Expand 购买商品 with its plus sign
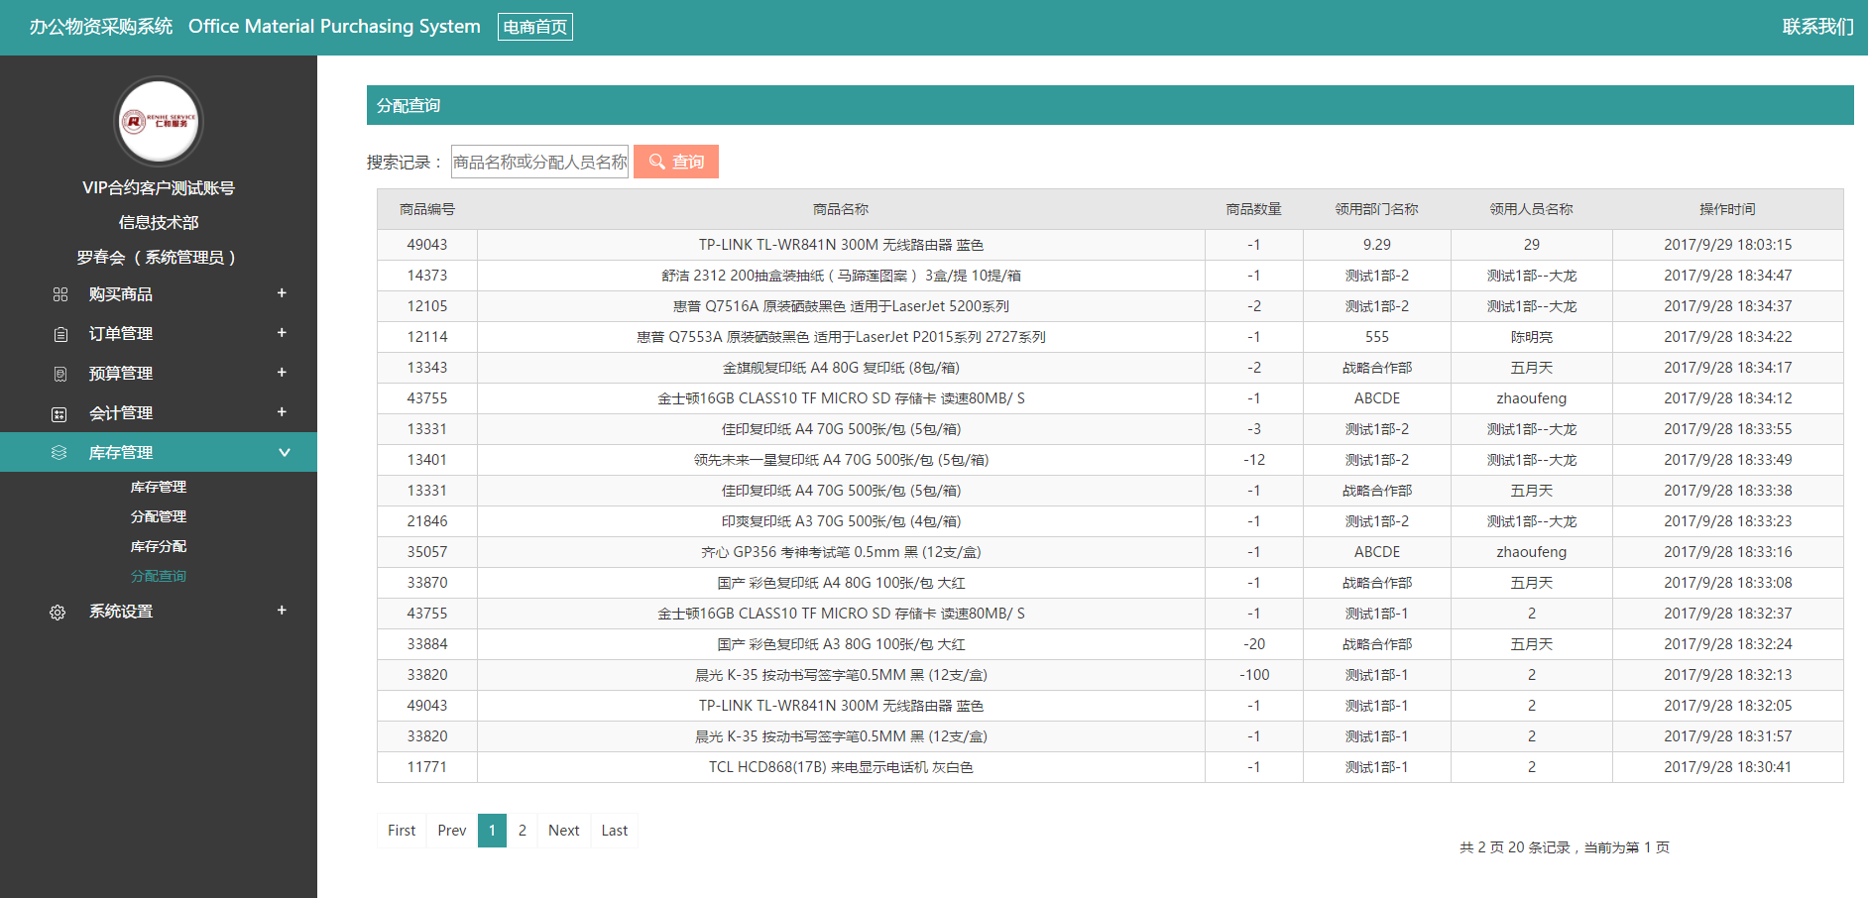The image size is (1868, 898). click(282, 293)
